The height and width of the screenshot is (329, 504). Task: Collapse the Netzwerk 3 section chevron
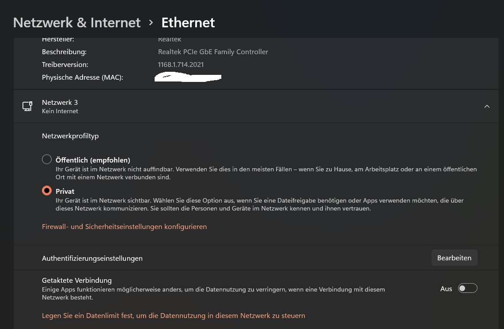point(487,106)
